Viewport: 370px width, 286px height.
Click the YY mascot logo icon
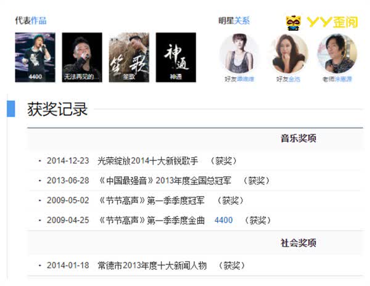pos(294,23)
